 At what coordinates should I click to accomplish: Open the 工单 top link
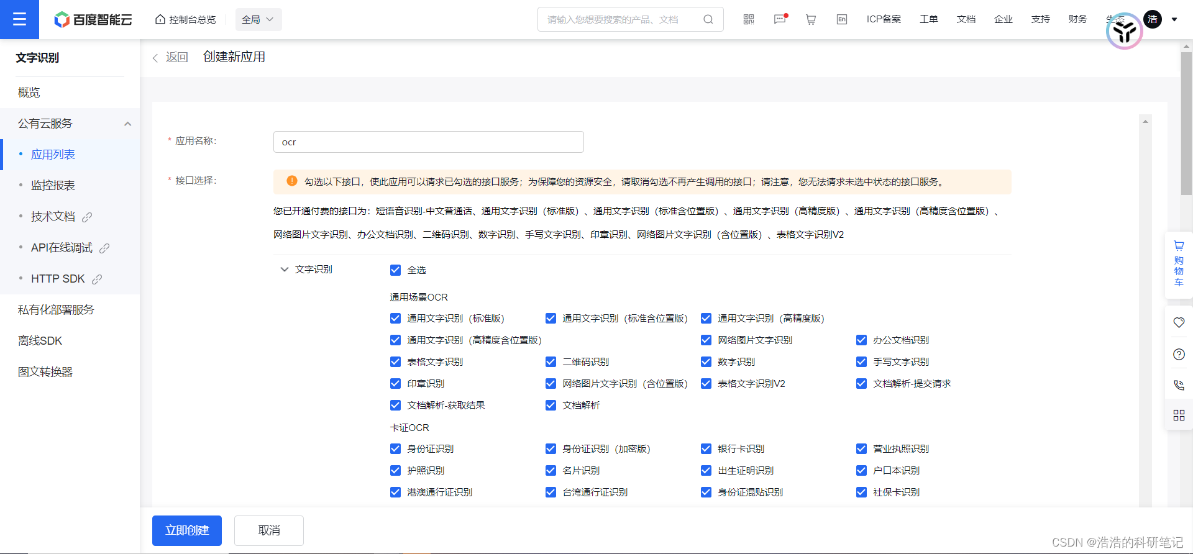click(929, 19)
